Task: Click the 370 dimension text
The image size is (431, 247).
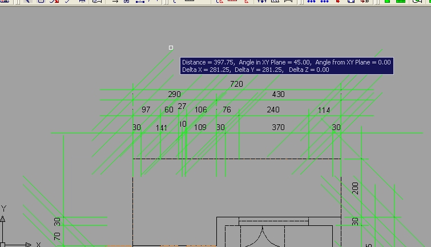Action: coord(278,127)
